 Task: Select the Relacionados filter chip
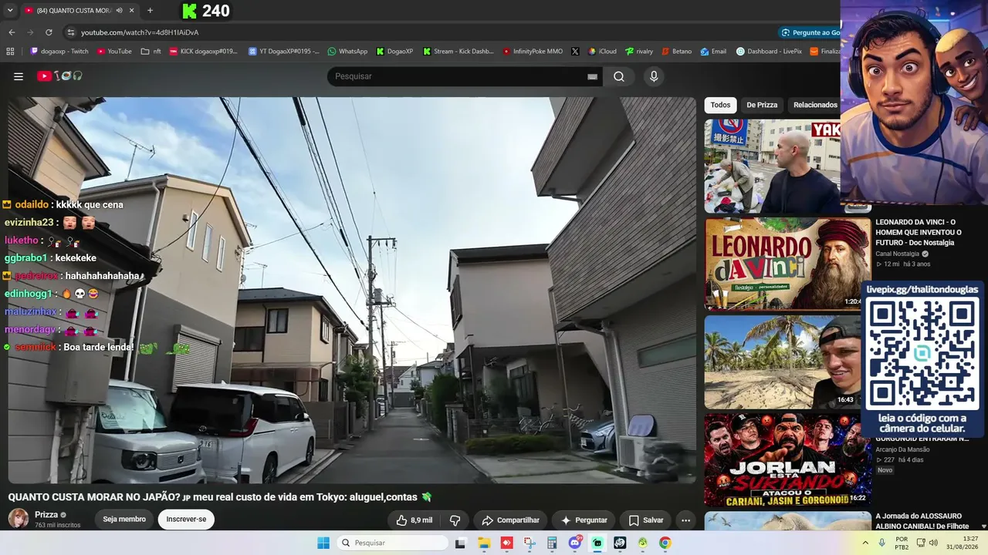coord(815,105)
